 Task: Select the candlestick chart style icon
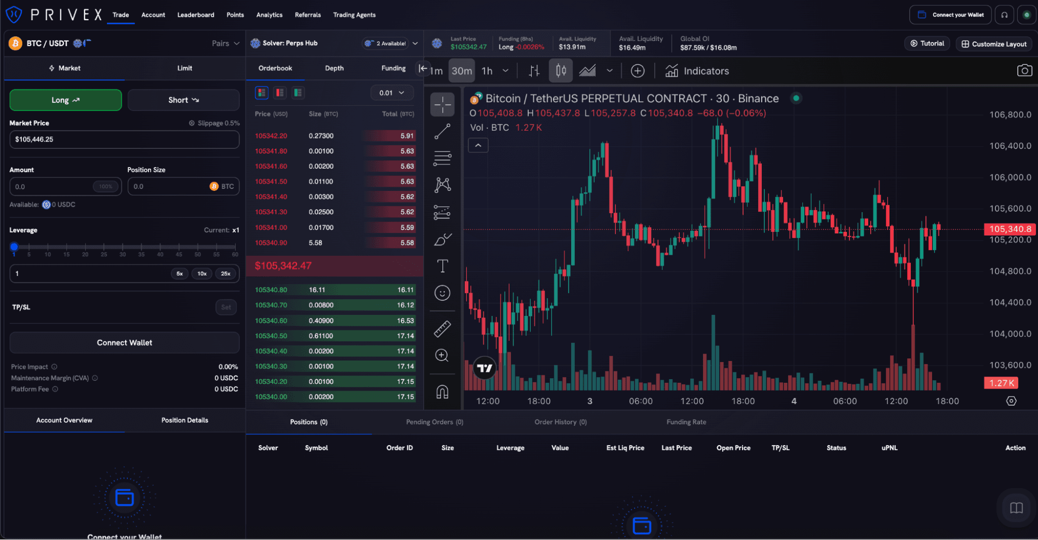(561, 71)
